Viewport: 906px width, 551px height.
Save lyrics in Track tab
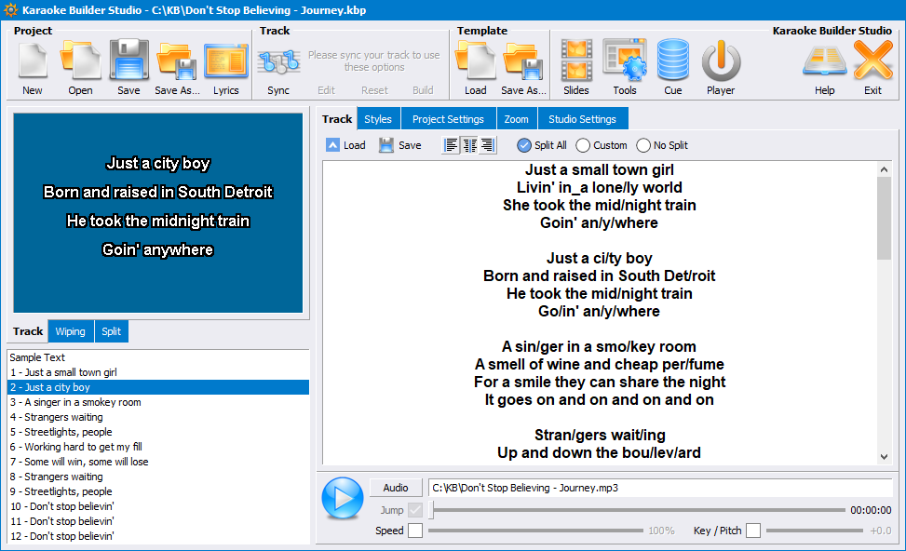pos(399,145)
